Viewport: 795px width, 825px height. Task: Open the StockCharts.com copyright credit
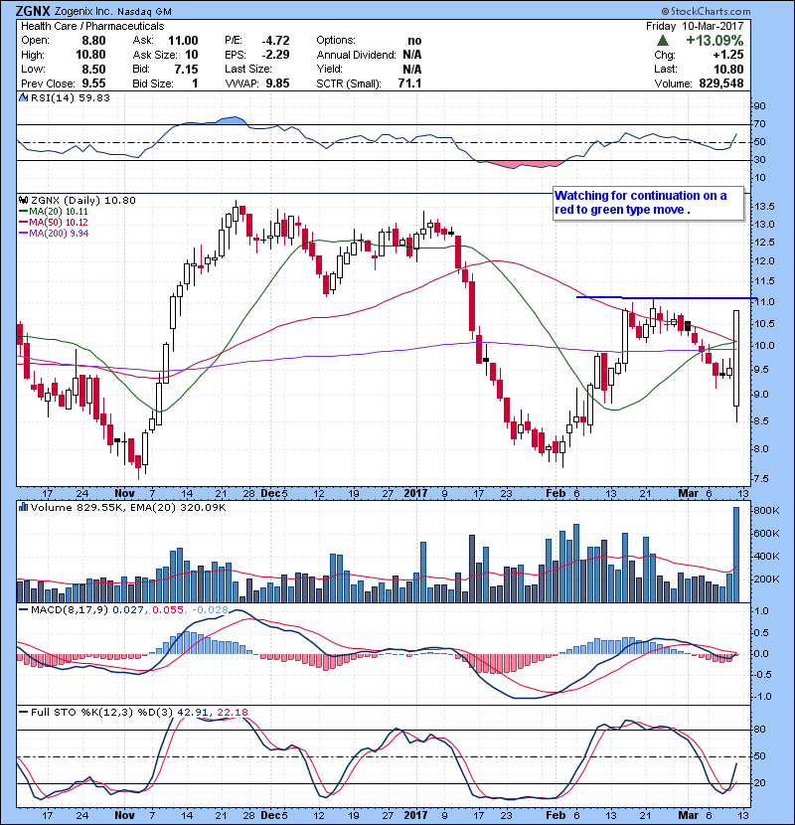coord(706,11)
